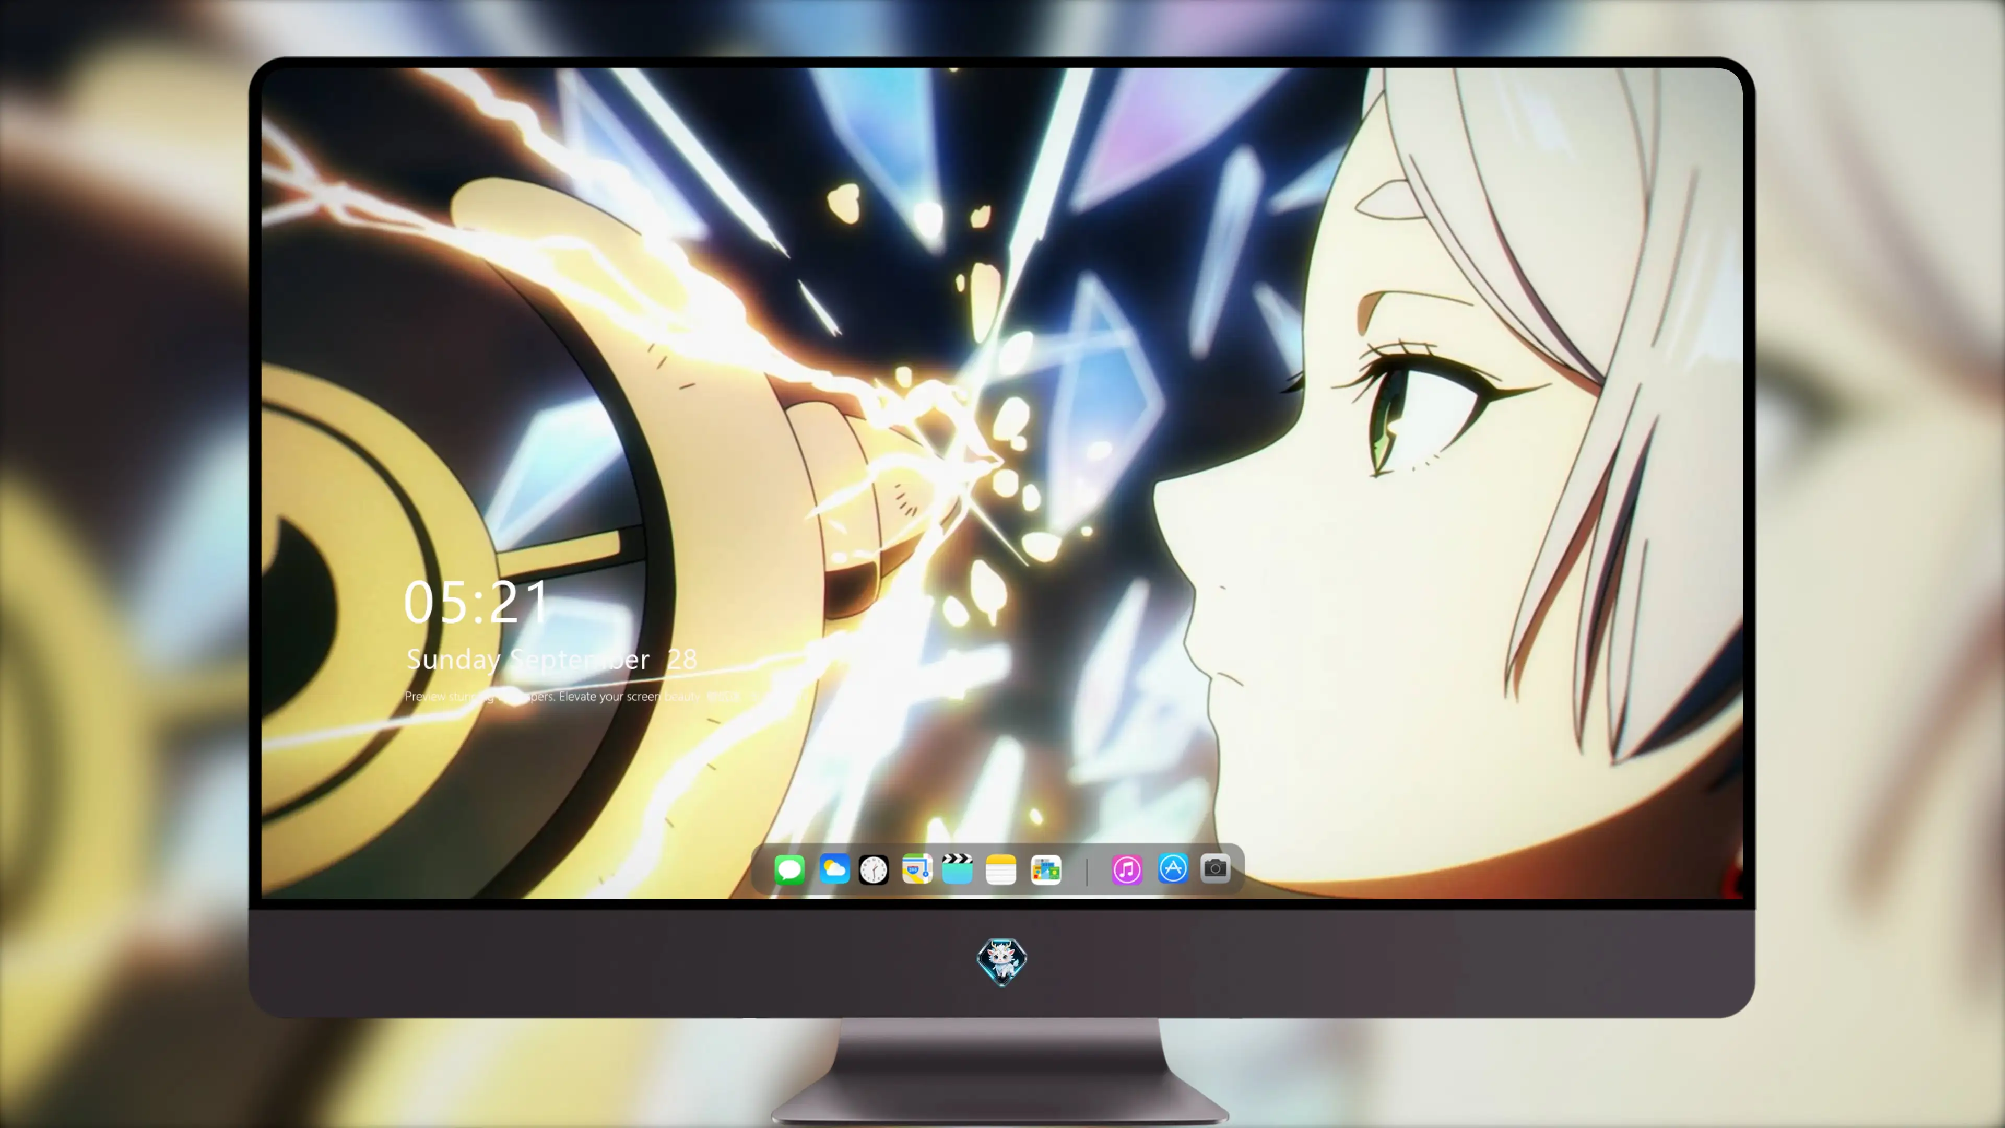This screenshot has height=1128, width=2005.
Task: Open the yellow Notes app in the dock
Action: point(1001,869)
